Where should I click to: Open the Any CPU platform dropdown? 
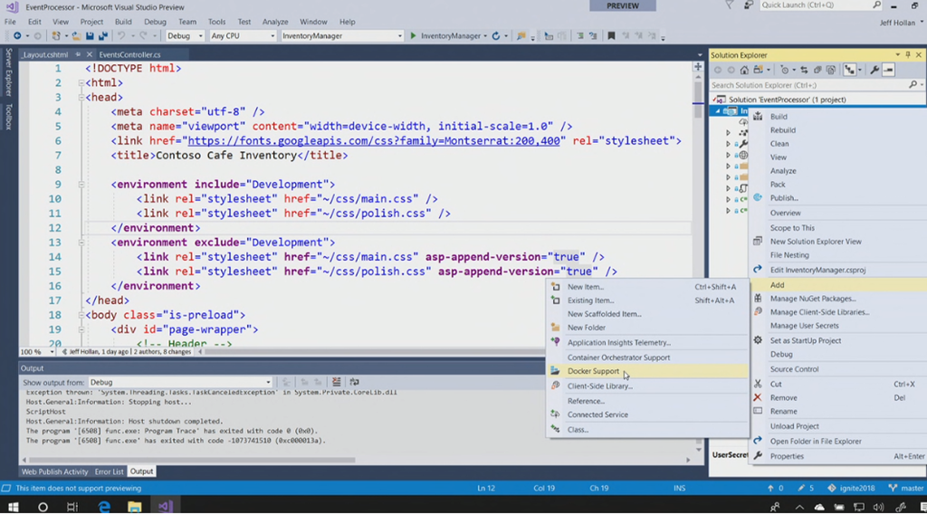[242, 36]
